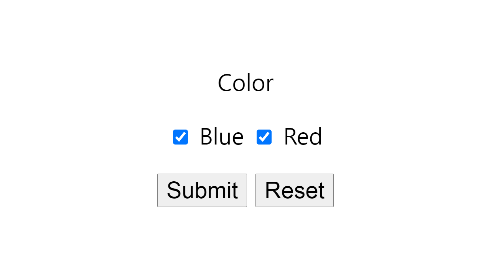Image resolution: width=491 pixels, height=276 pixels.
Task: Click the Submit button
Action: pos(202,190)
